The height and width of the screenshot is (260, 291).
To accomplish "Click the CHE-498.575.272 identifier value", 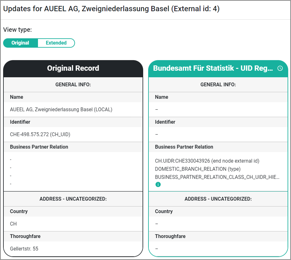I will click(x=40, y=134).
